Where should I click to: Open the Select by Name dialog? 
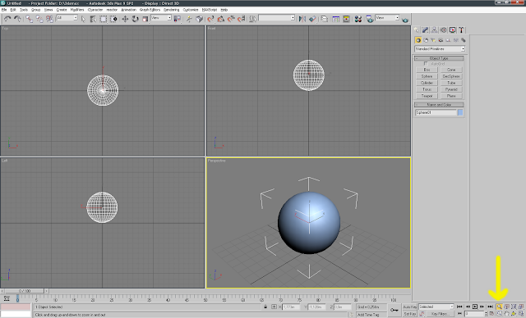coord(93,19)
